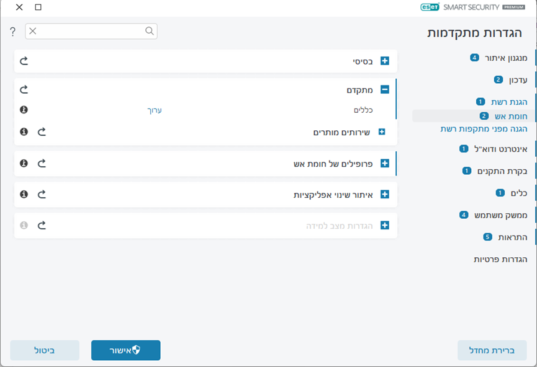The width and height of the screenshot is (537, 367).
Task: Open התראות settings category
Action: [x=512, y=237]
